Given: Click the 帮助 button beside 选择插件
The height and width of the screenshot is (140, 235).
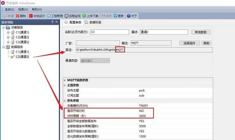Looking at the screenshot, I should pyautogui.click(x=206, y=43).
